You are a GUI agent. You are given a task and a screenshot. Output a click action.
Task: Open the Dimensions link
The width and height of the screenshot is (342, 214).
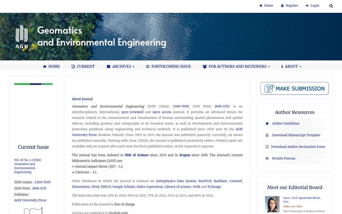[81, 187]
